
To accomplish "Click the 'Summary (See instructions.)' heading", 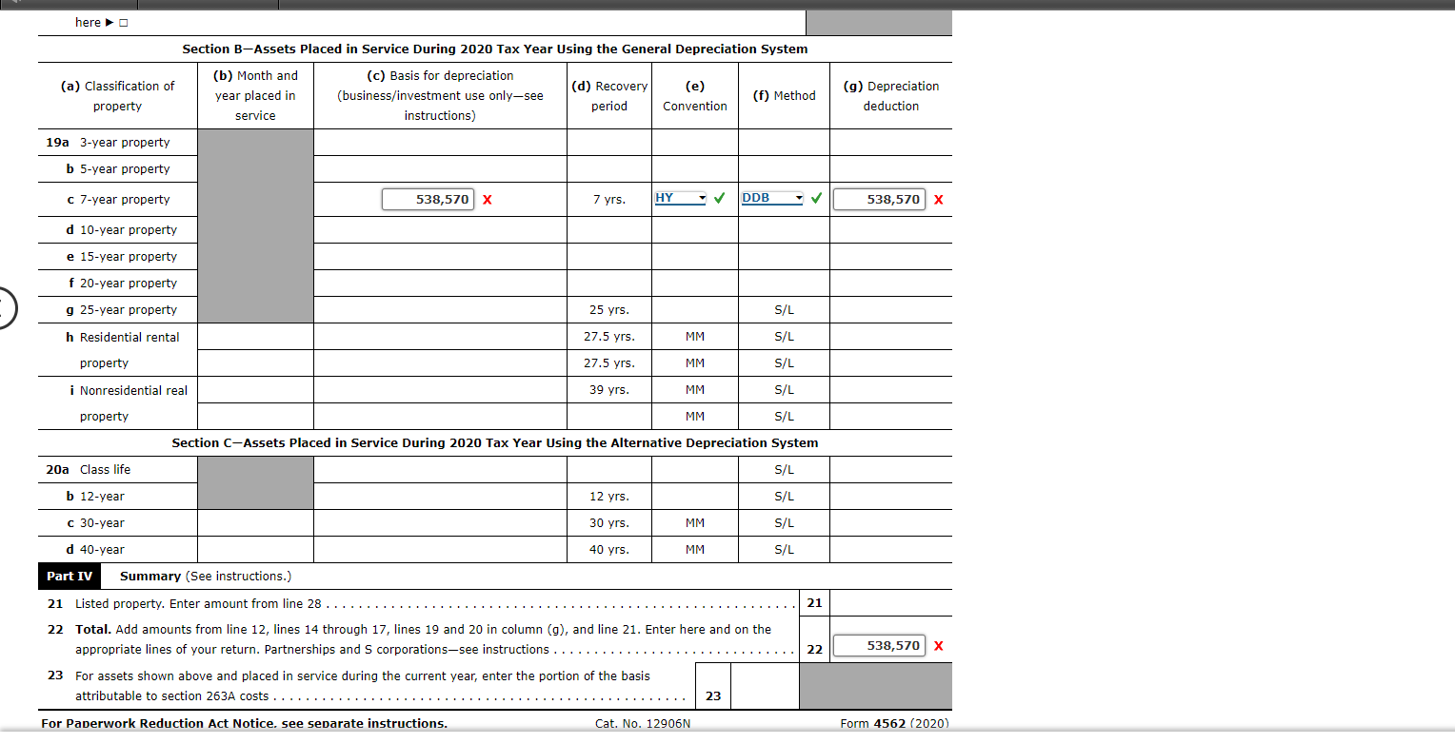I will pos(206,577).
